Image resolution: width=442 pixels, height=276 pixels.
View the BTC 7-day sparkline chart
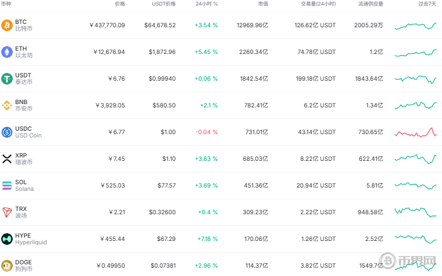[x=415, y=26]
